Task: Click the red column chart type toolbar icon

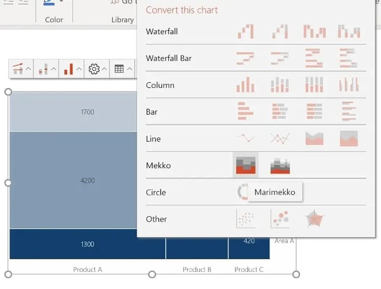Action: (68, 69)
